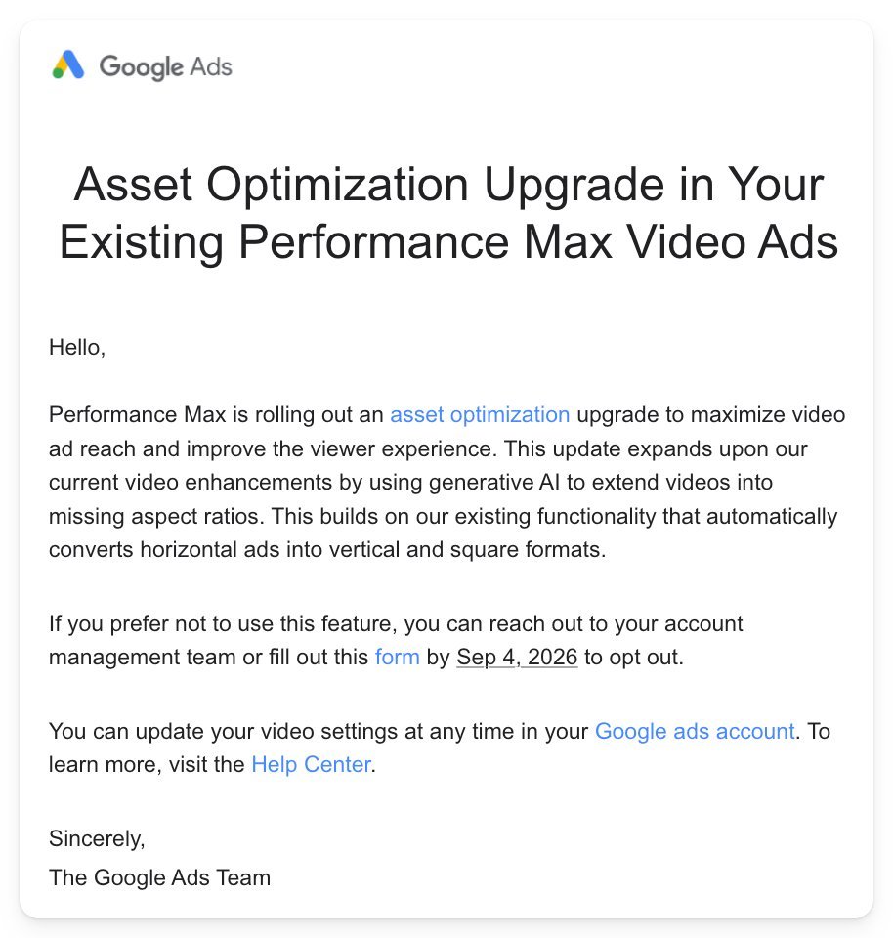Click the phrase vertical and square formats

(x=467, y=550)
